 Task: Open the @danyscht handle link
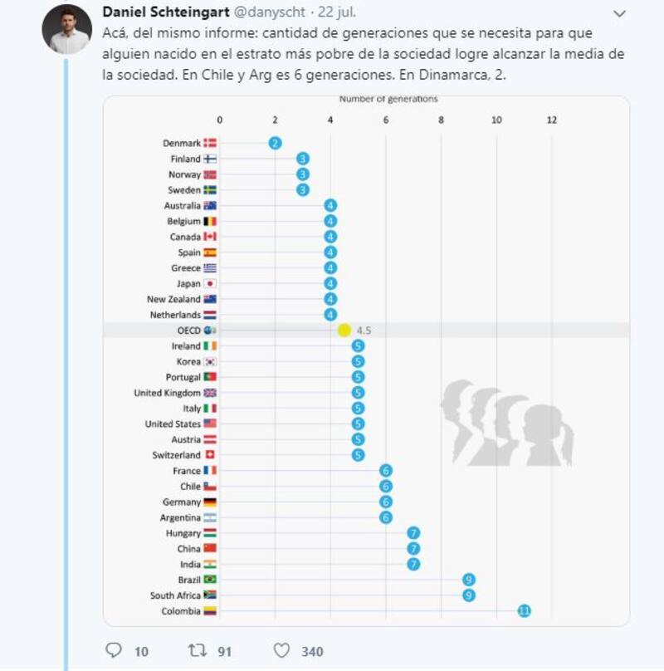click(x=269, y=13)
